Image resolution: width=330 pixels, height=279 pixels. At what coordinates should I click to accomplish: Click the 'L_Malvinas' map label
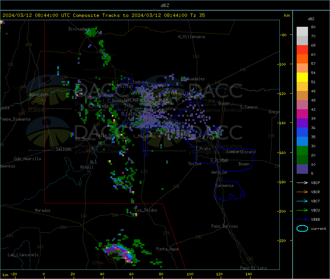tap(144, 136)
